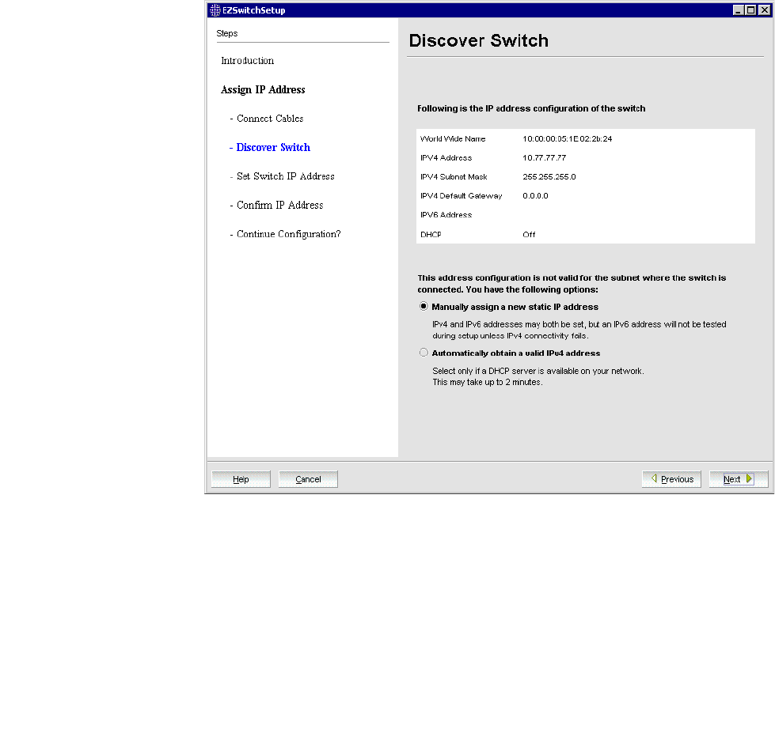Screen dimensions: 775x729
Task: Click the DHCP label
Action: tap(431, 235)
